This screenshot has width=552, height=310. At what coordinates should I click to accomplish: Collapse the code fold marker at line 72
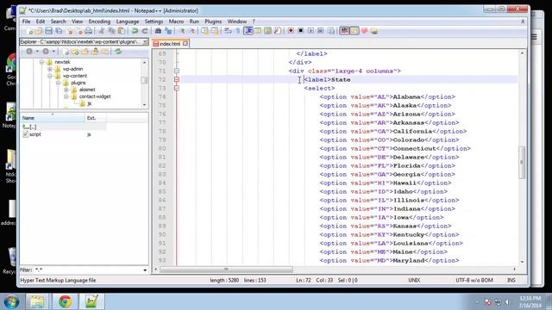click(177, 79)
